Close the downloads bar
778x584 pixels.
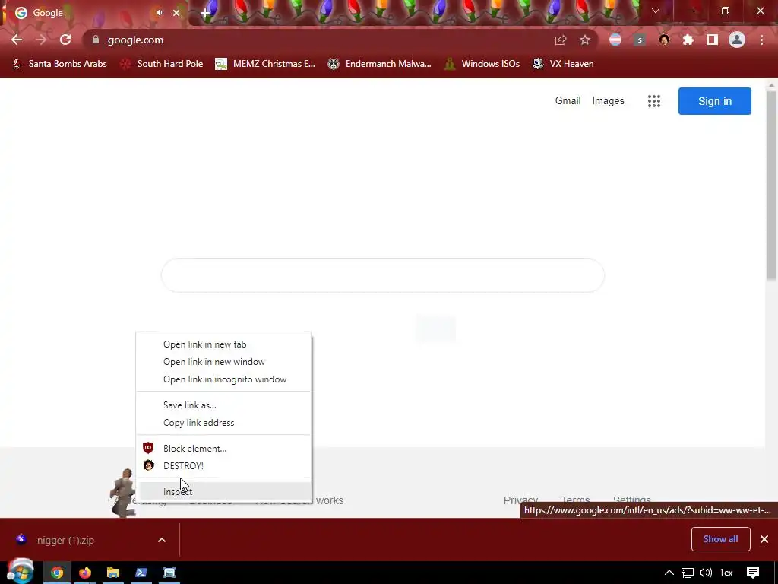click(764, 539)
